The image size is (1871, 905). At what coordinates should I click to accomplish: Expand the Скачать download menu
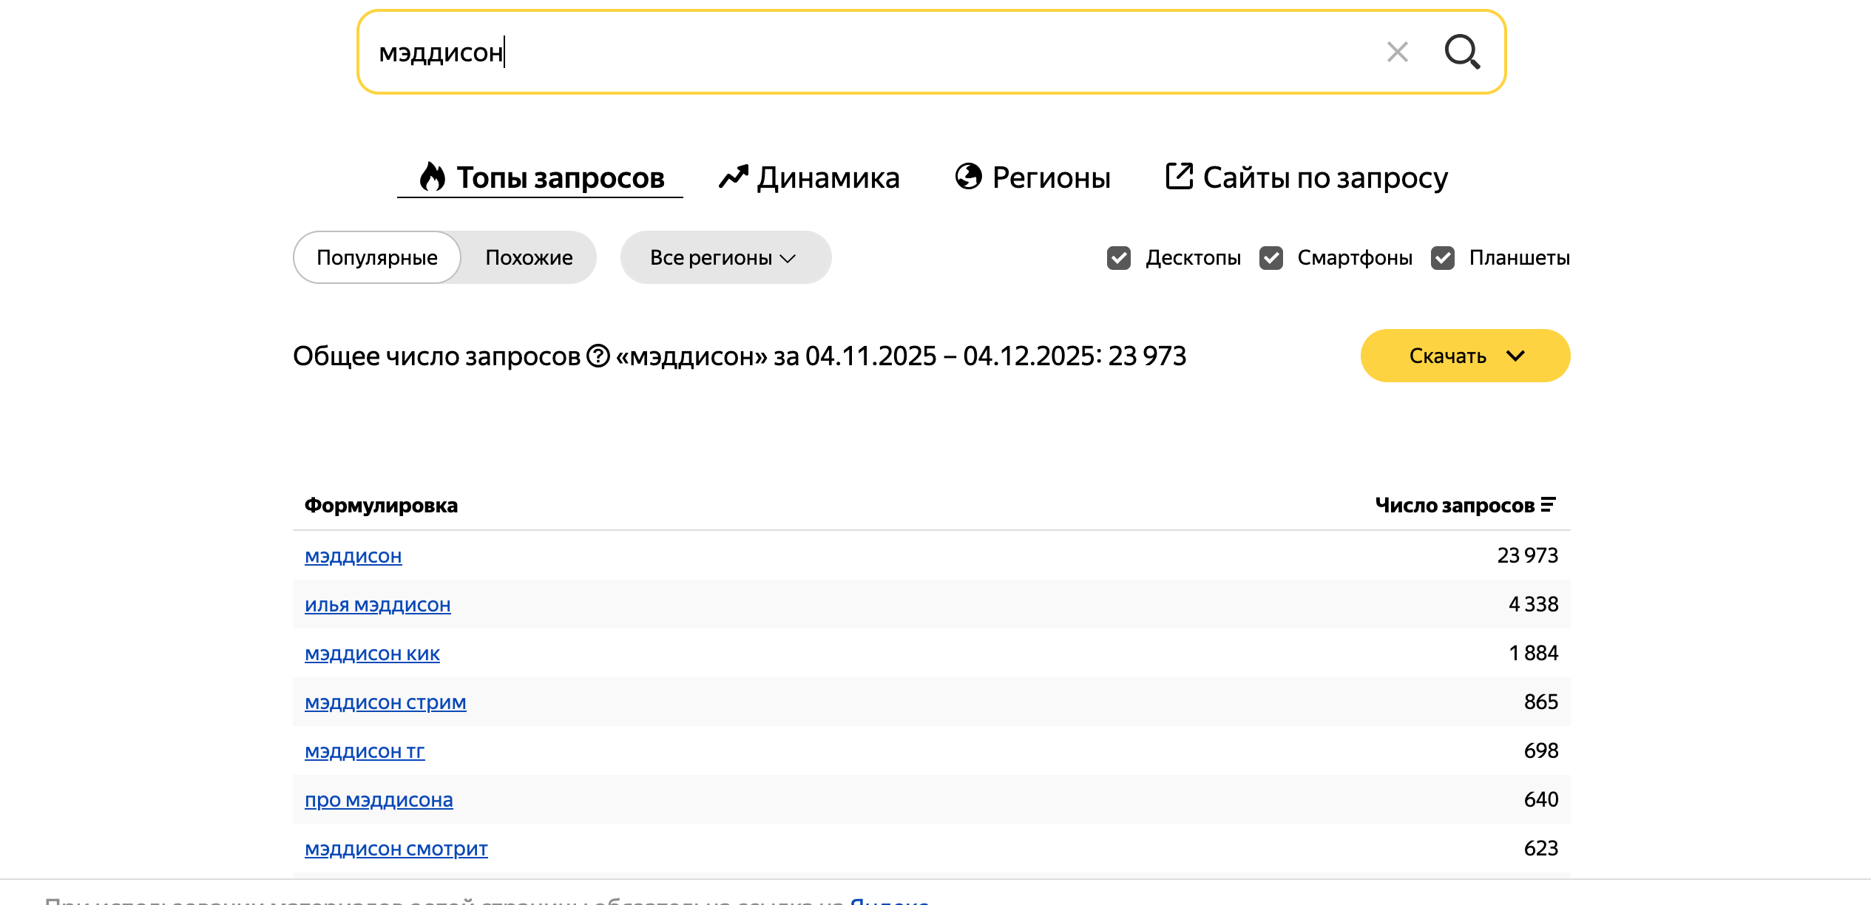click(x=1464, y=356)
